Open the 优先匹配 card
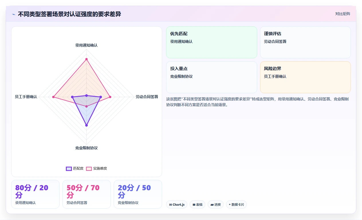This screenshot has width=362, height=220. point(212,42)
